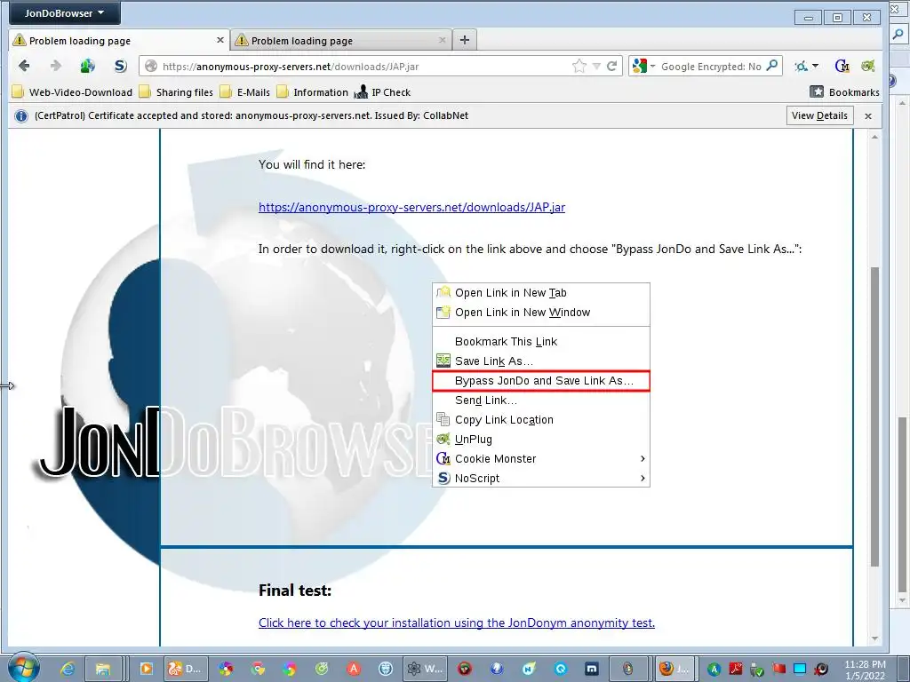Open Windows Explorer from taskbar
The image size is (910, 682).
[x=103, y=669]
